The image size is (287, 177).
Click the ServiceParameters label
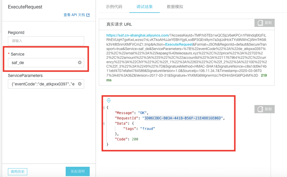[25, 75]
